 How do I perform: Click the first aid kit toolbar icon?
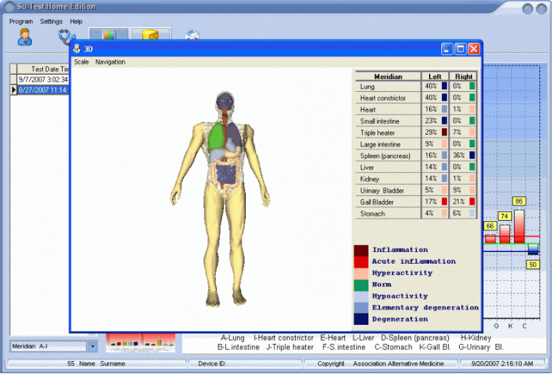click(x=193, y=35)
